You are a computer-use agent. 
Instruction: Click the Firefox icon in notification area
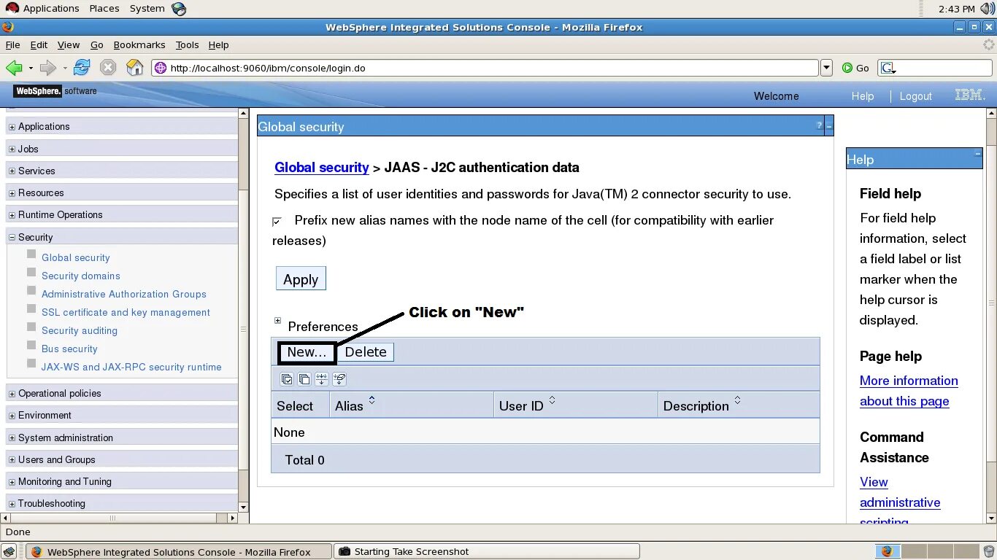click(x=886, y=551)
